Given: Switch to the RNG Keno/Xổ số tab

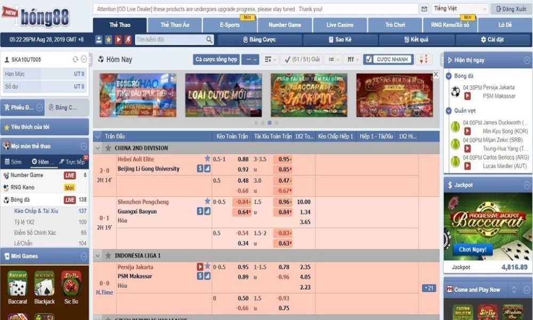Looking at the screenshot, I should (450, 25).
